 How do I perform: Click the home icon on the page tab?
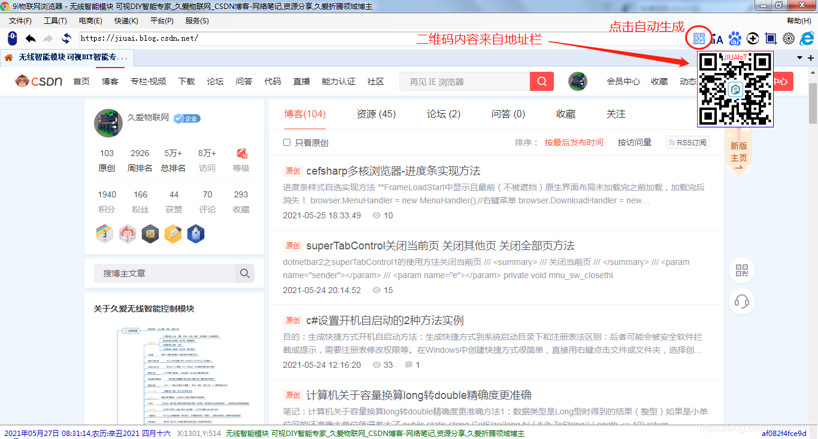coord(8,57)
